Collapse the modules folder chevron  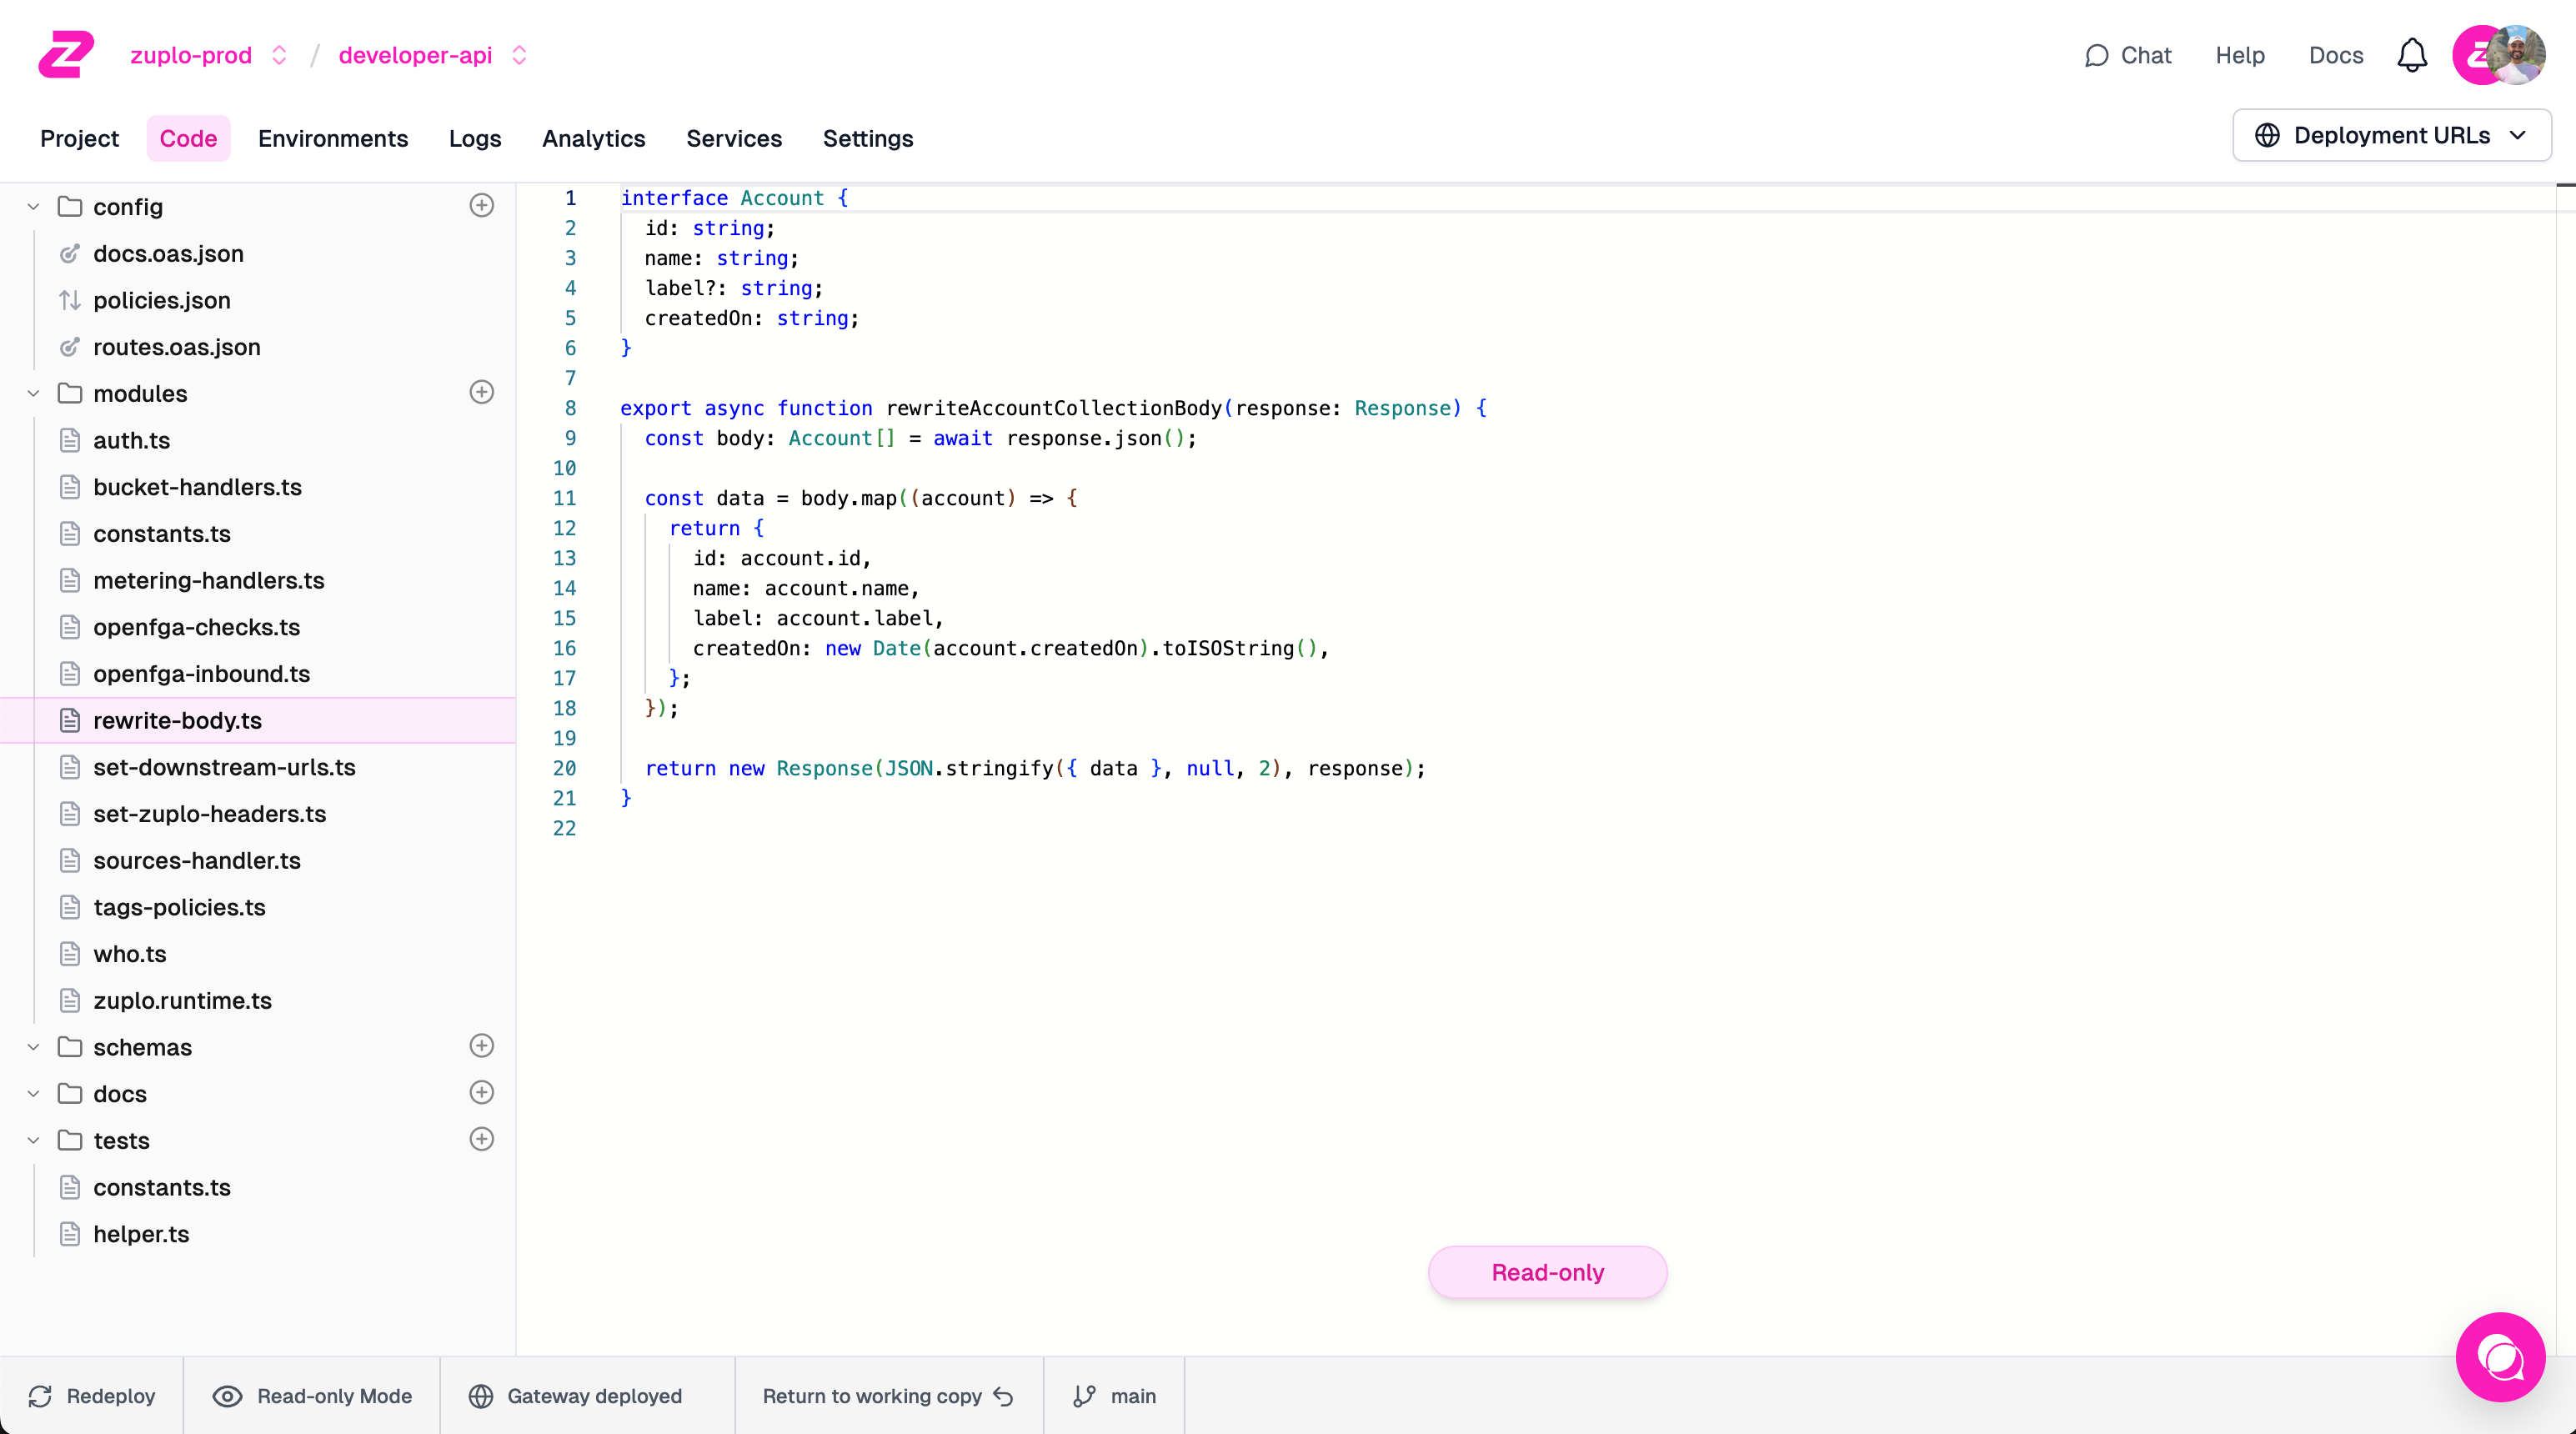pyautogui.click(x=33, y=394)
